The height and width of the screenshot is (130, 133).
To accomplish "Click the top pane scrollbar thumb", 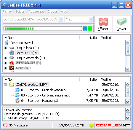I will [128, 50].
